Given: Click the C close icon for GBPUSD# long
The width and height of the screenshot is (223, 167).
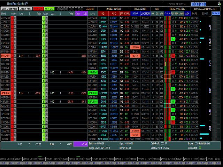Looking at the screenshot, I should (46, 102).
